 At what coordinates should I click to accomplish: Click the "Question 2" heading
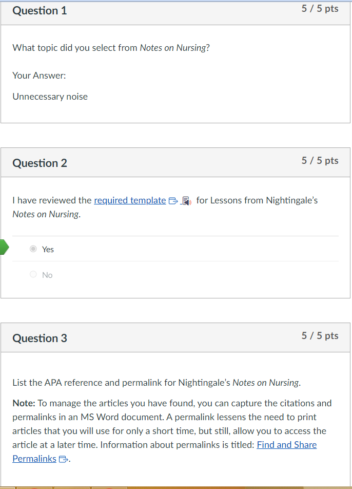[40, 163]
